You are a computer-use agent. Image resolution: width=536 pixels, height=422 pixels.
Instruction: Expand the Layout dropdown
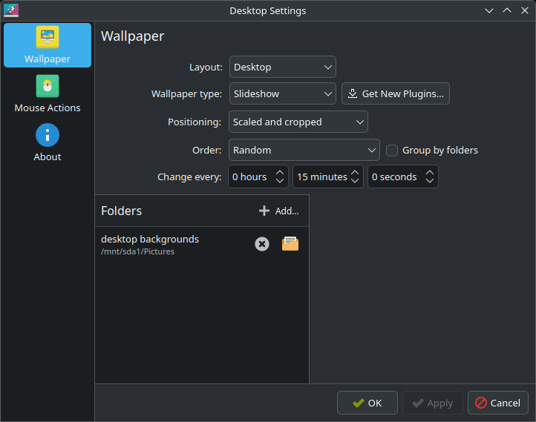click(x=283, y=67)
